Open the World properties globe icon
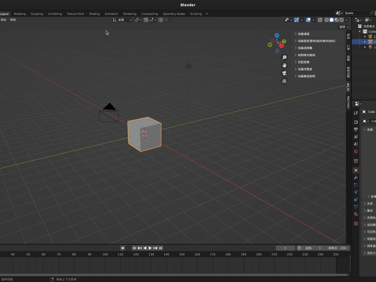 [356, 152]
